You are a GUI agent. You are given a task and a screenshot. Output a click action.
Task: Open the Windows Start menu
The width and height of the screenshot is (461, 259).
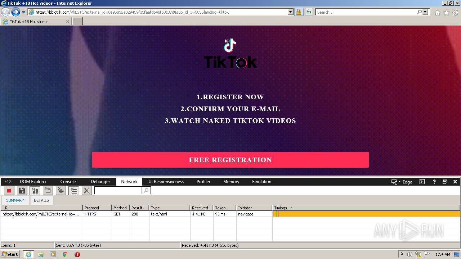[10, 254]
